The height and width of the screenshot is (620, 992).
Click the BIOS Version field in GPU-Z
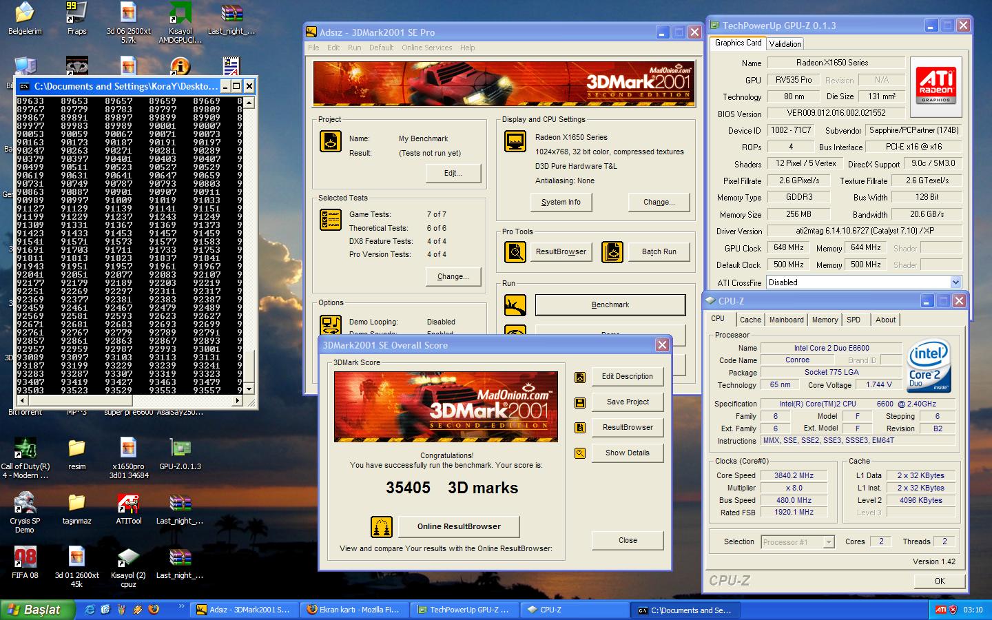(836, 113)
